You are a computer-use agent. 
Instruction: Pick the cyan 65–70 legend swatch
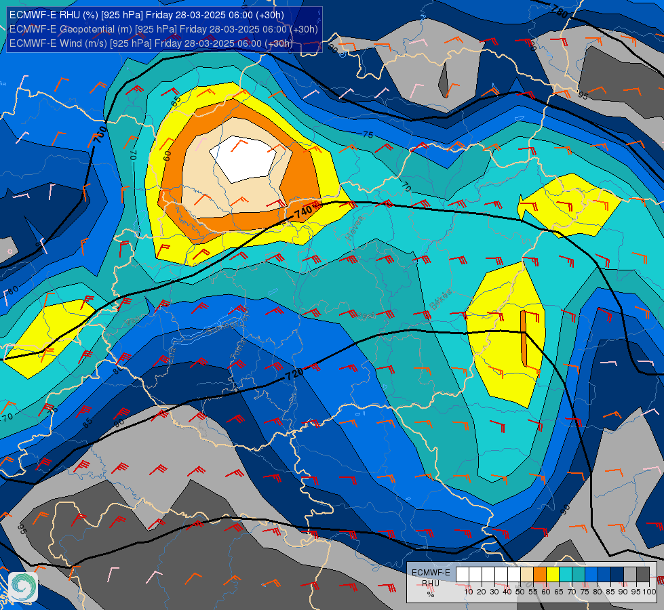click(566, 574)
